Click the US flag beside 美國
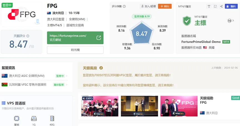This screenshot has width=240, height=126. (x=205, y=48)
